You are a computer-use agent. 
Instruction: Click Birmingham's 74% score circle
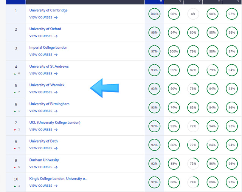click(174, 107)
